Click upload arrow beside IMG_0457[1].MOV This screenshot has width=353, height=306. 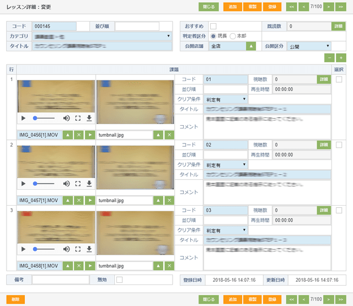tap(68, 201)
